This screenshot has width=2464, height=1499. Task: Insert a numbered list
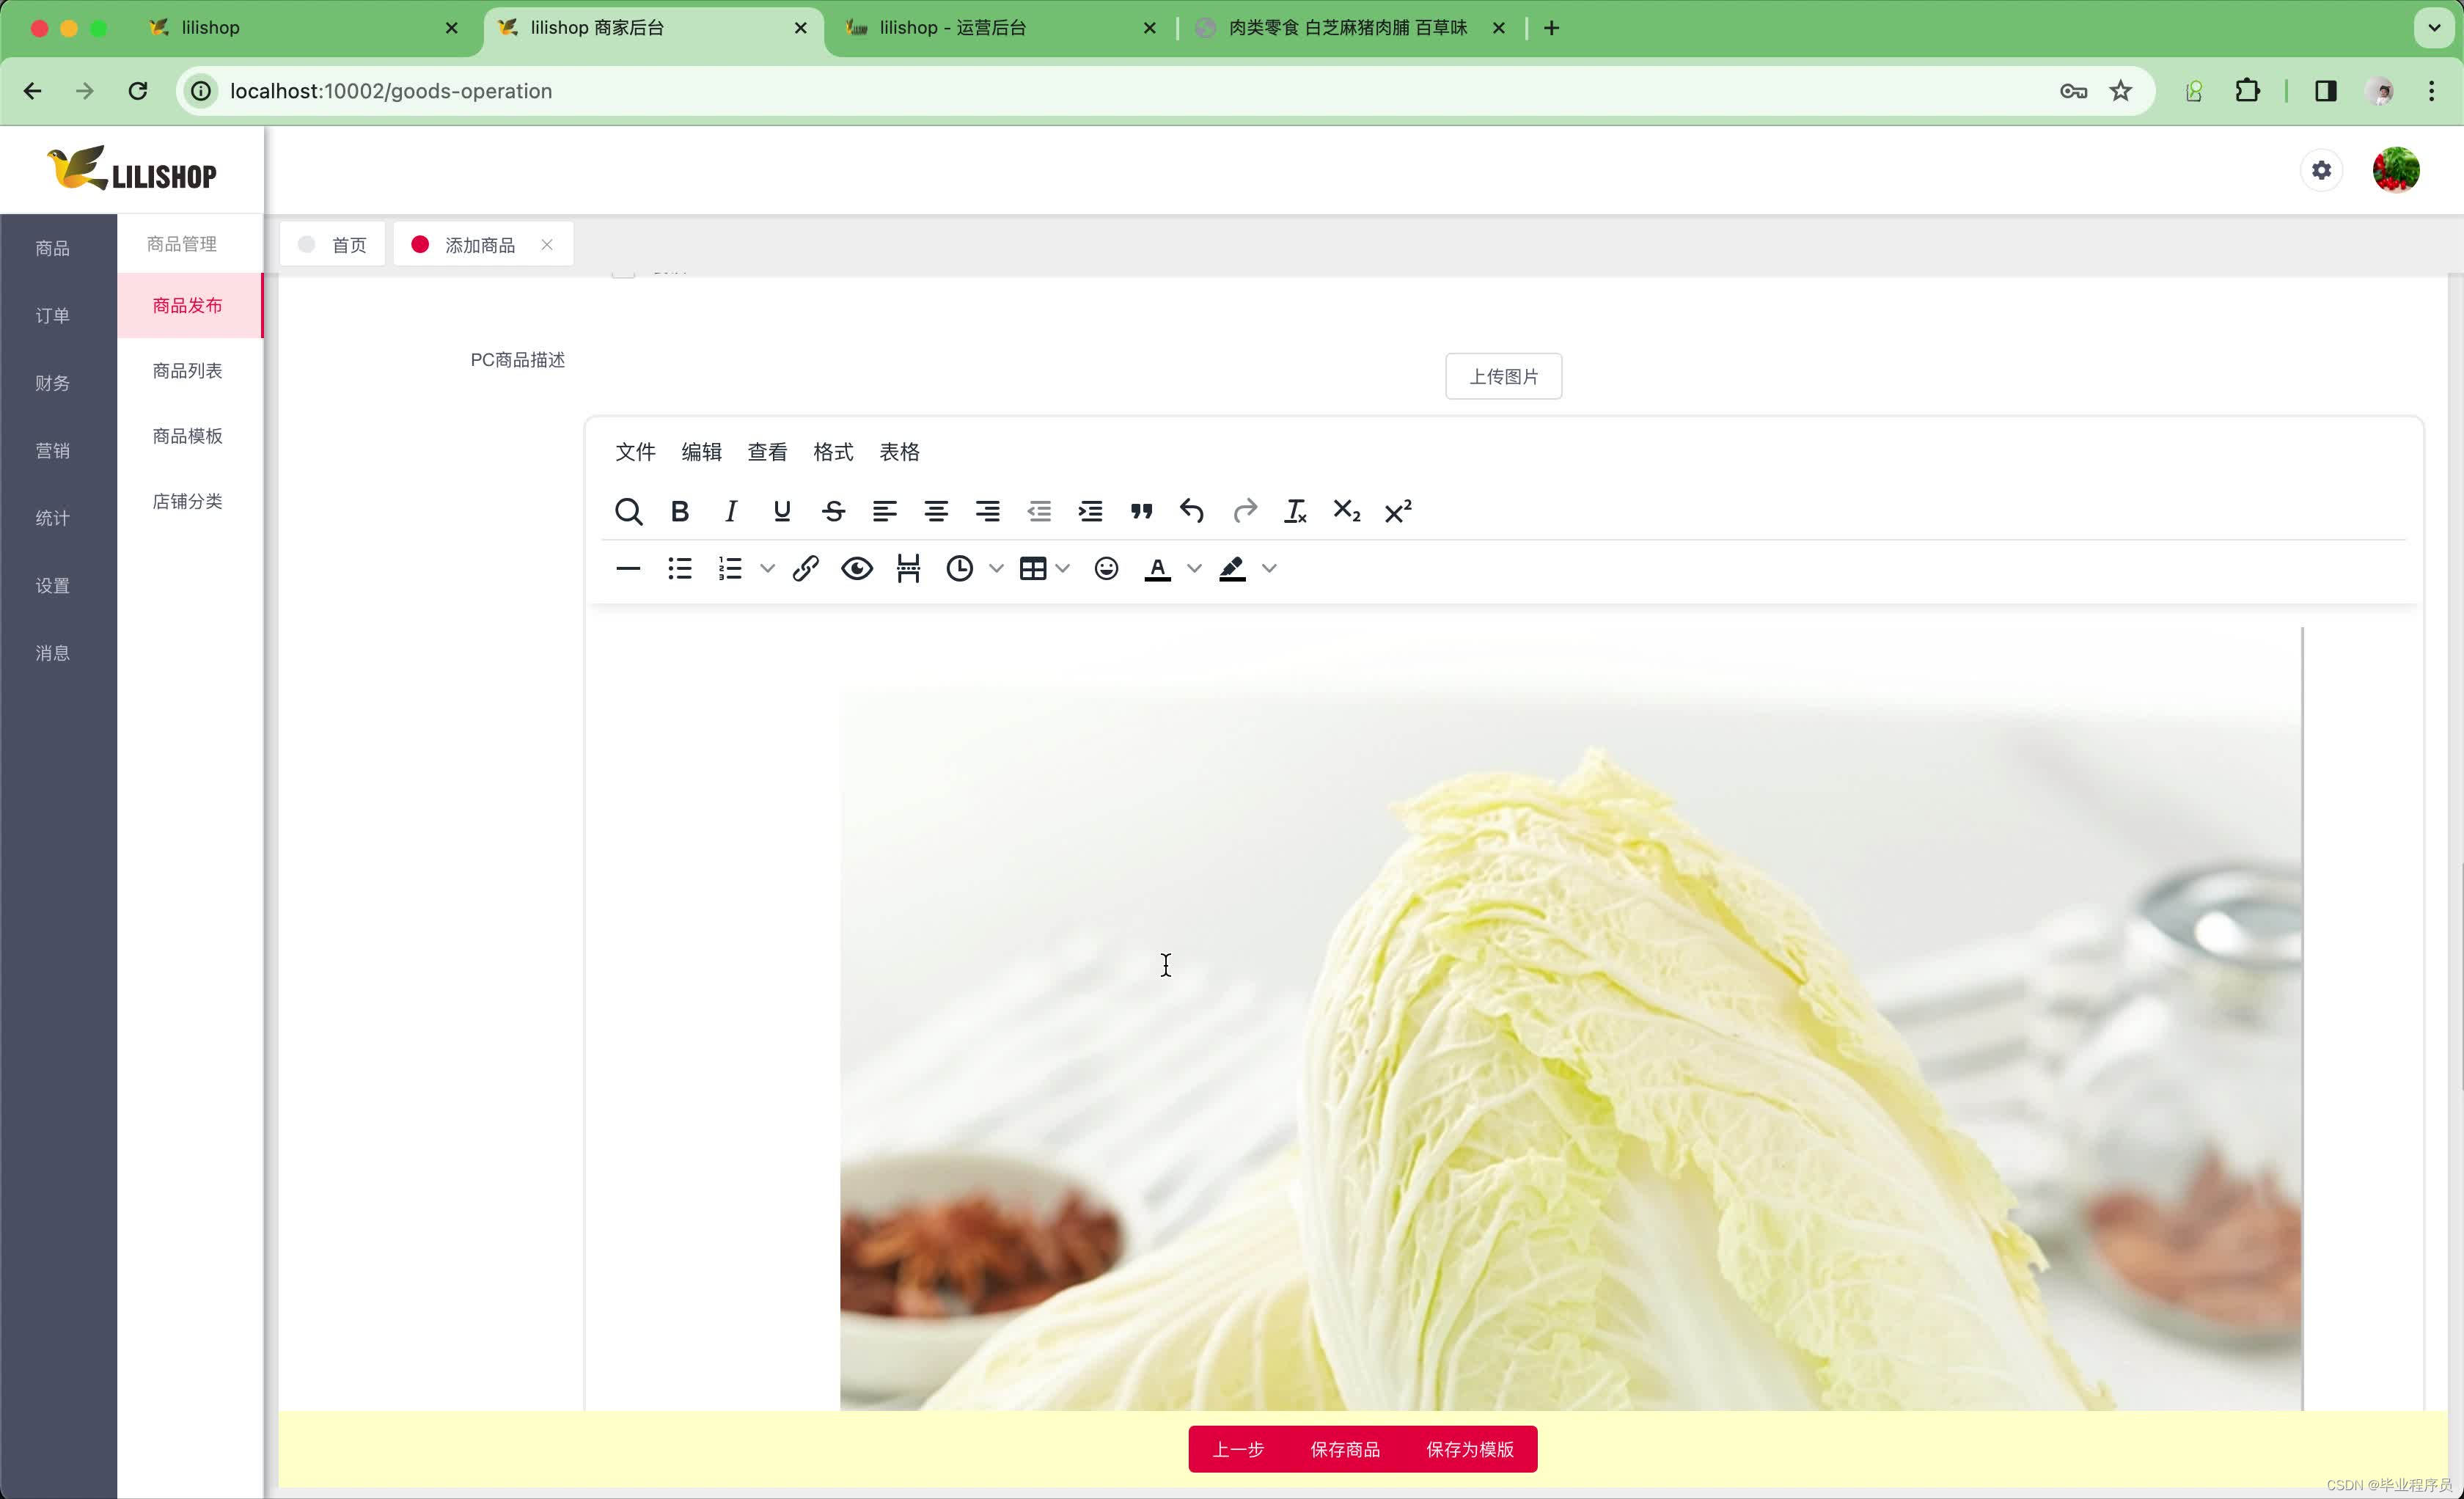[x=731, y=568]
